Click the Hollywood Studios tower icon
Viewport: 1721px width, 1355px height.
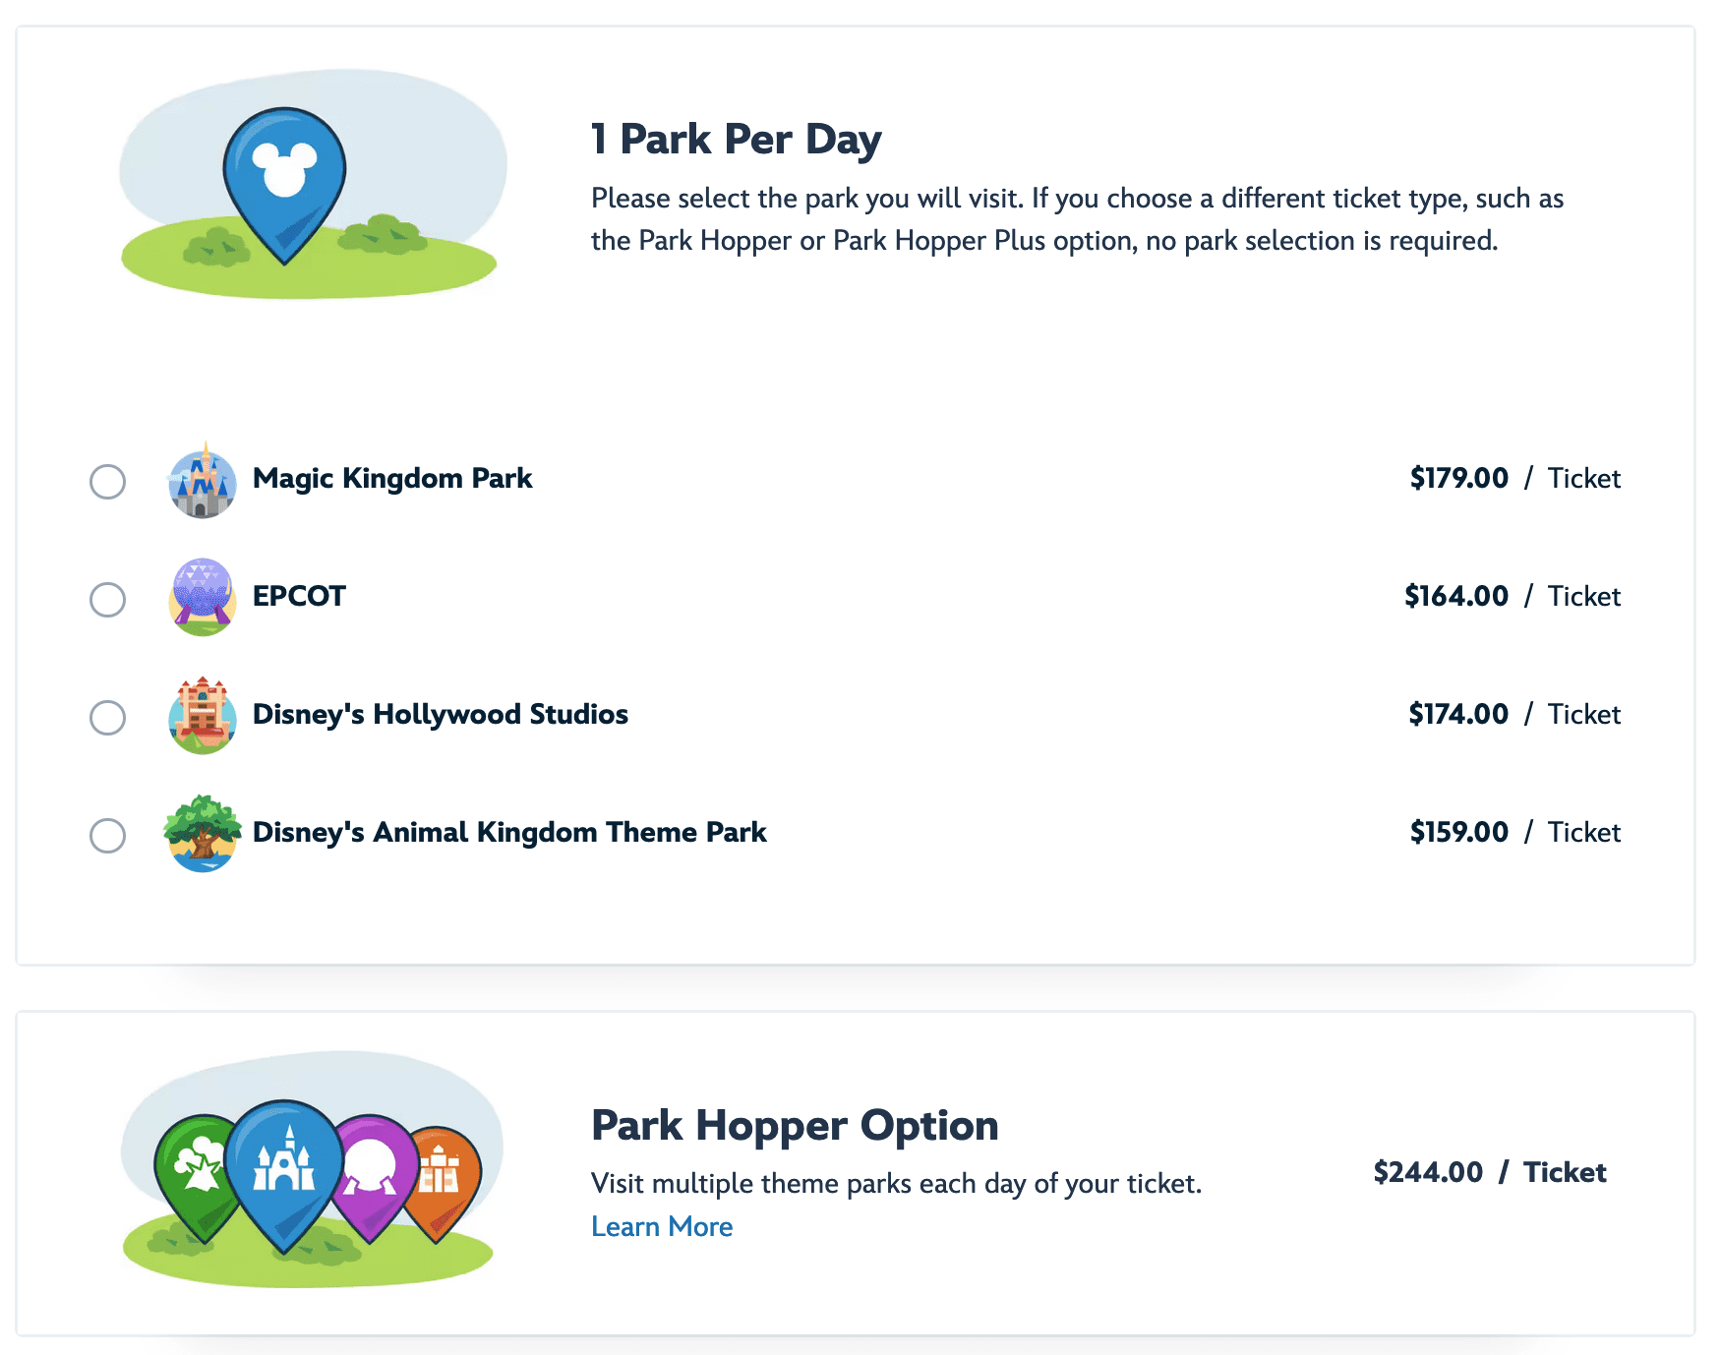point(203,715)
